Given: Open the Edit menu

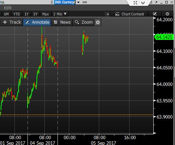Looking at the screenshot, I should (x=8, y=8).
